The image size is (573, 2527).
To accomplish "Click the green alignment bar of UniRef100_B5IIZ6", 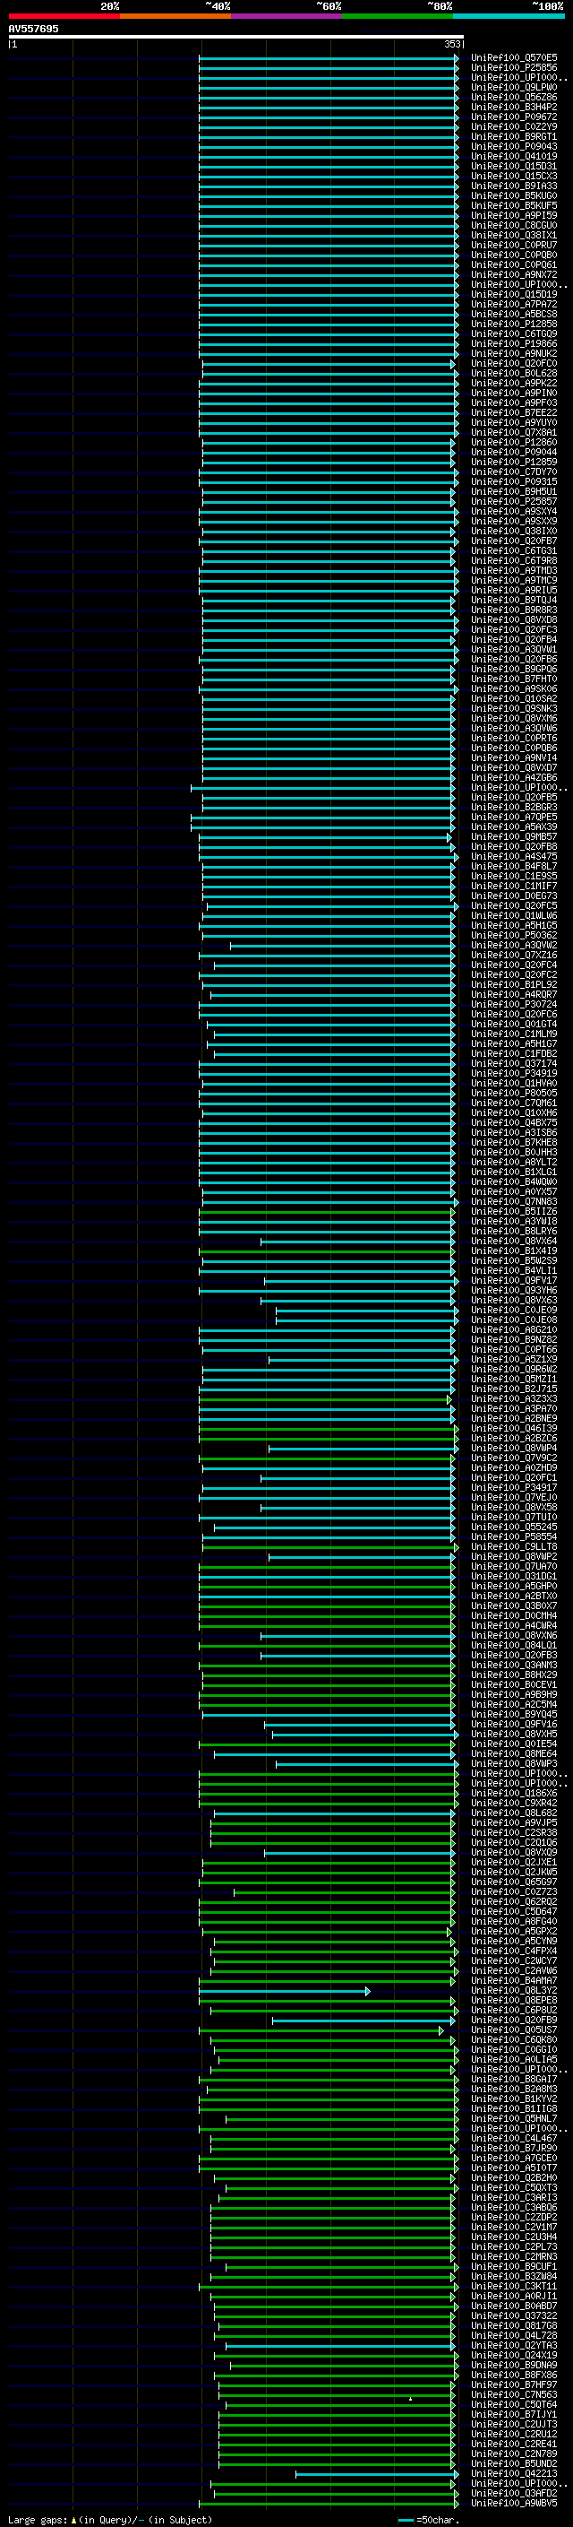I will tap(326, 1212).
